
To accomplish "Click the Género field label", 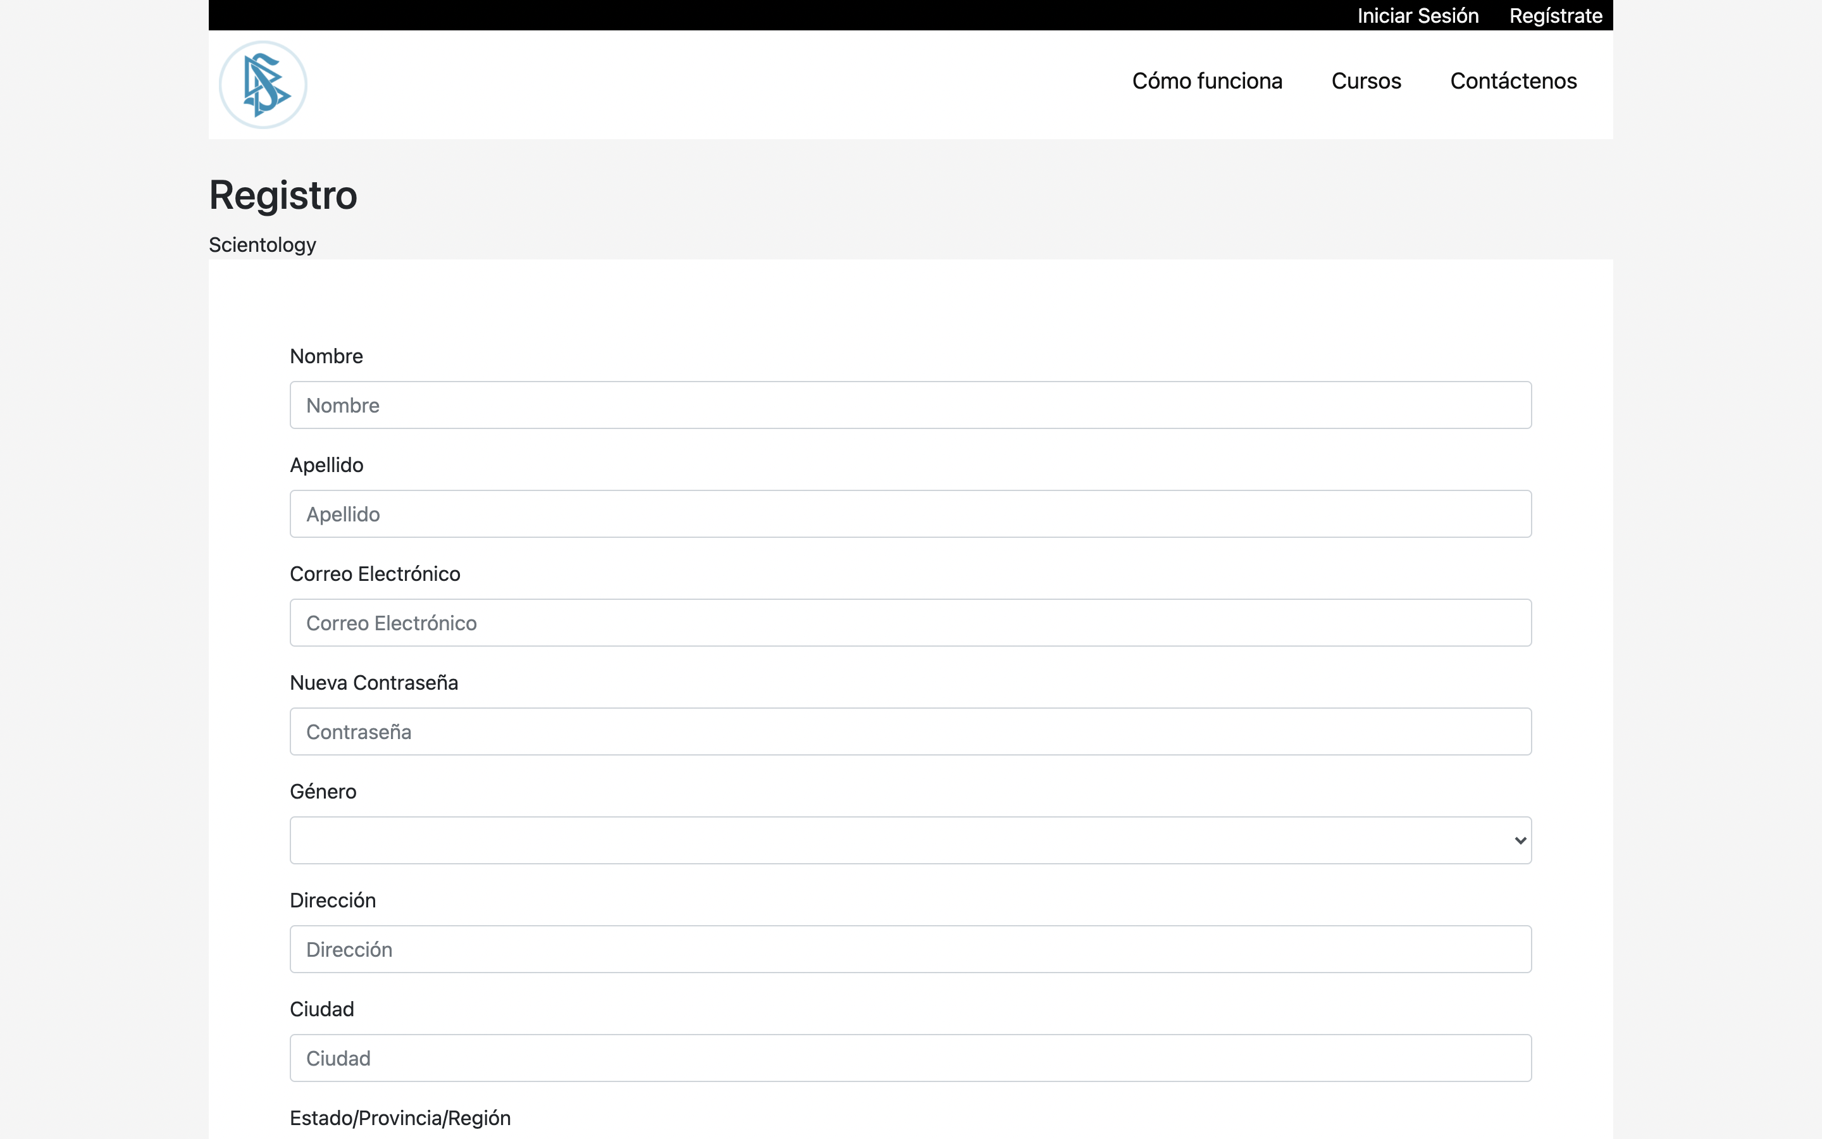I will 323,792.
